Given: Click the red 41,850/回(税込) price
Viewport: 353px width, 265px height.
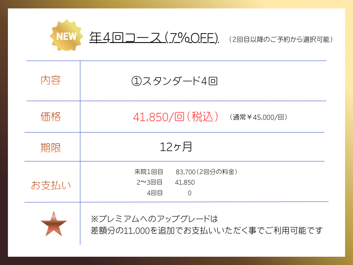Looking at the screenshot, I should point(176,117).
